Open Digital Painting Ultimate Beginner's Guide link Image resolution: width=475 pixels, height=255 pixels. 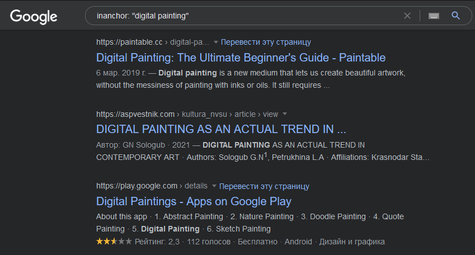[x=241, y=58]
